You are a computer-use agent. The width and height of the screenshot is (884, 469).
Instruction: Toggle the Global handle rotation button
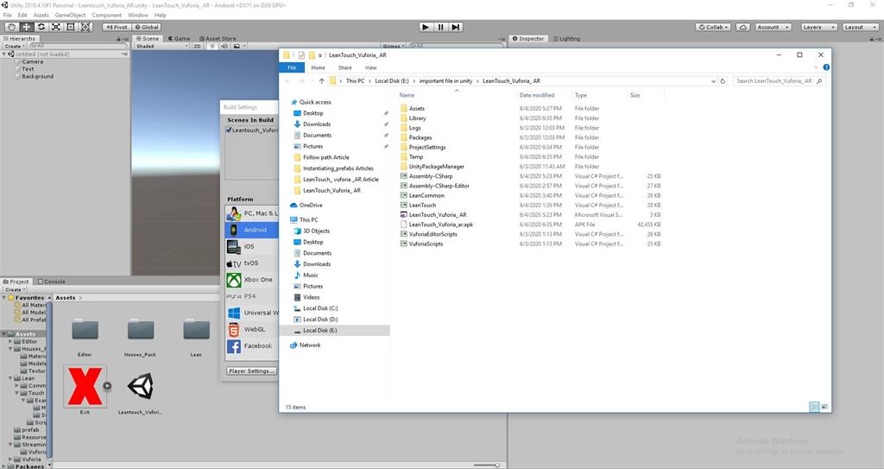coord(147,27)
